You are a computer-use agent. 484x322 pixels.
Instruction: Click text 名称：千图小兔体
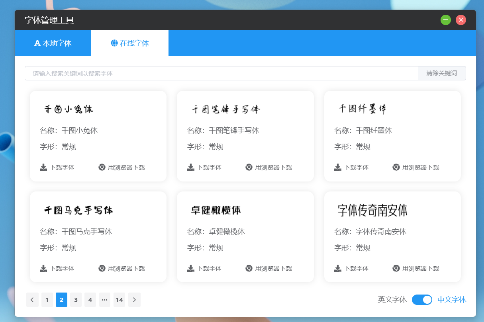tap(69, 130)
